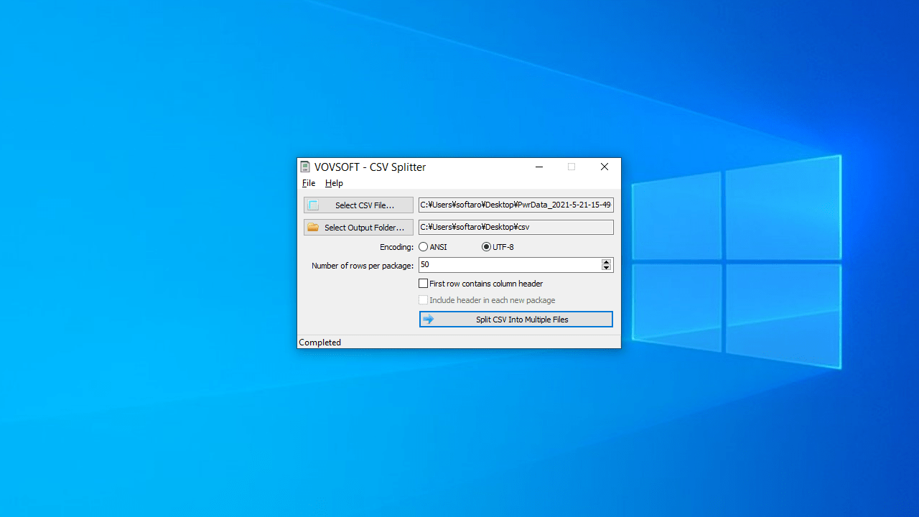Click Split CSV Into Multiple Files button

coord(516,320)
